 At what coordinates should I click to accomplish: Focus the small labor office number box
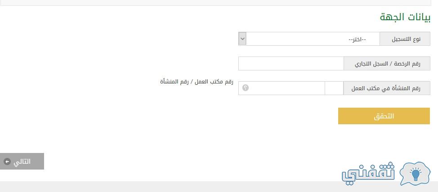(x=334, y=88)
